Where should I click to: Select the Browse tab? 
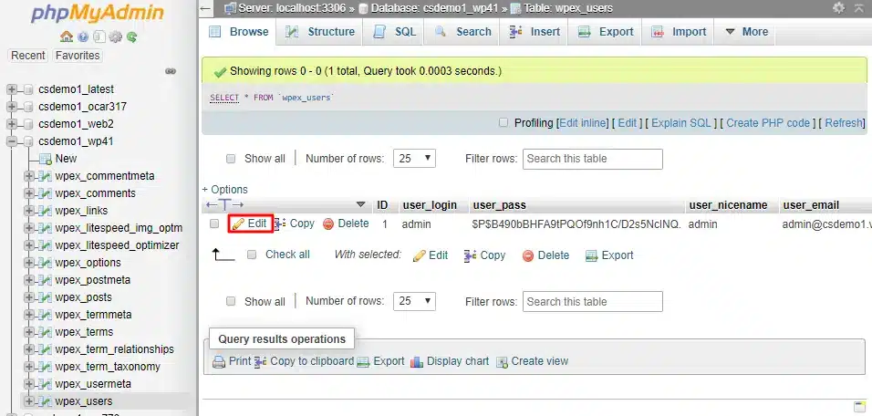click(x=239, y=32)
